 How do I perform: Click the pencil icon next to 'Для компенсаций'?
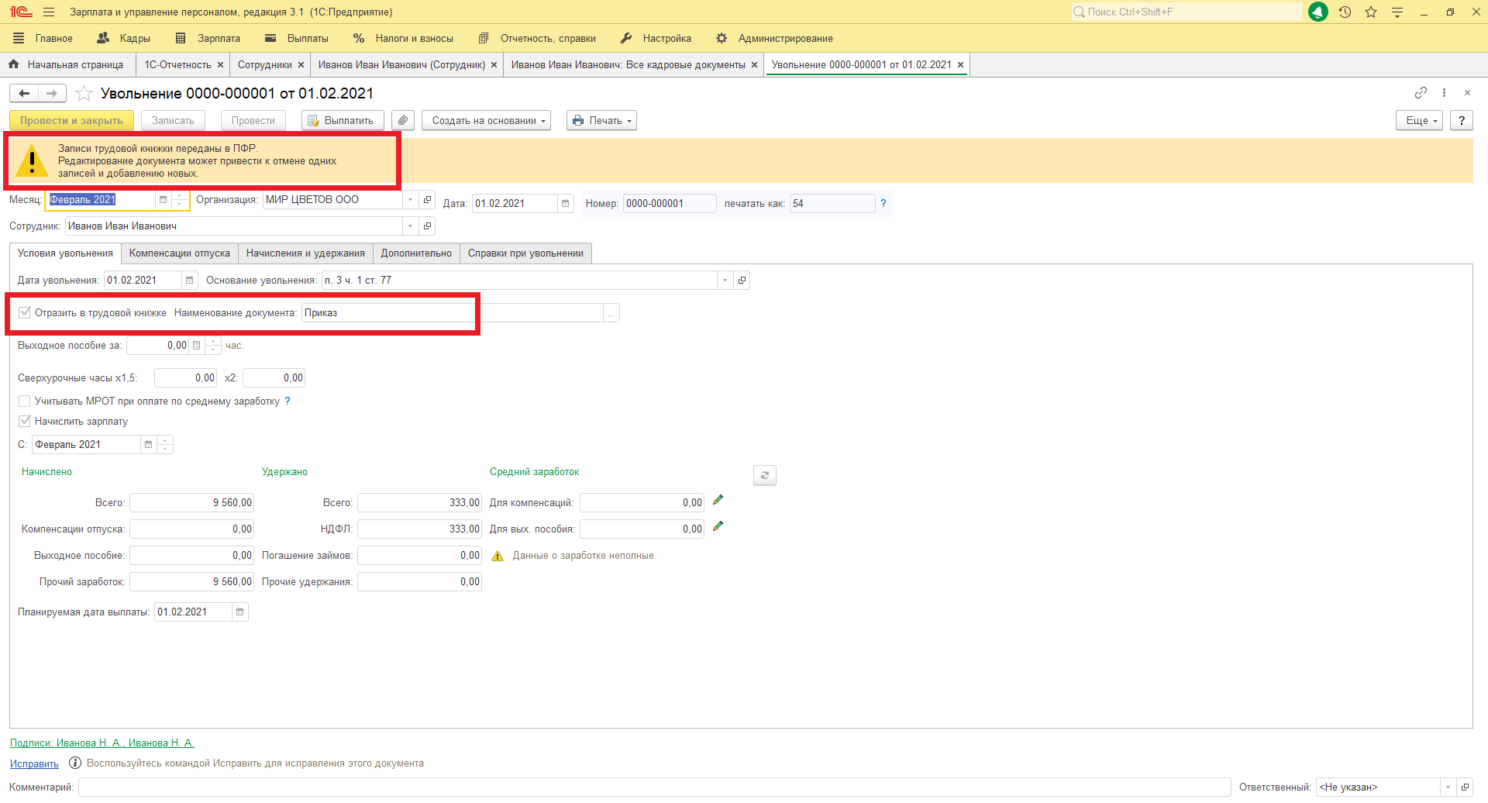718,501
